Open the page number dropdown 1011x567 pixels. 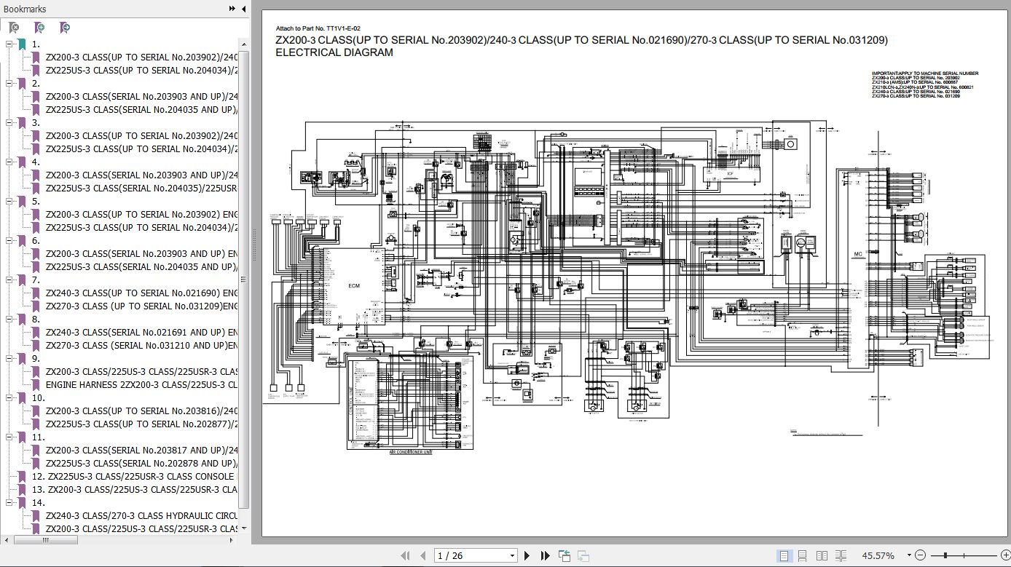[512, 556]
